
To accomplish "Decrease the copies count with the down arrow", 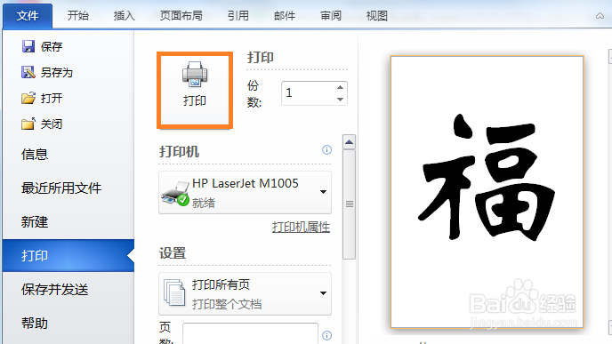I will pyautogui.click(x=340, y=100).
